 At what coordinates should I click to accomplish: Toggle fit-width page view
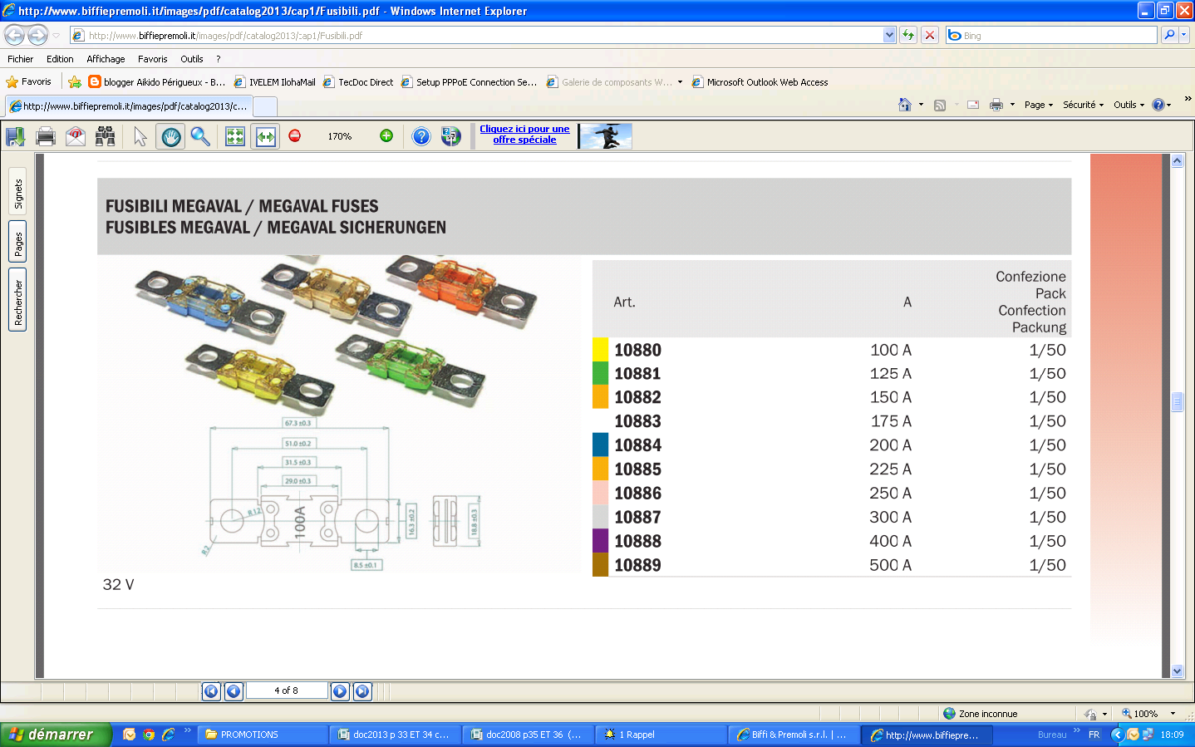266,136
